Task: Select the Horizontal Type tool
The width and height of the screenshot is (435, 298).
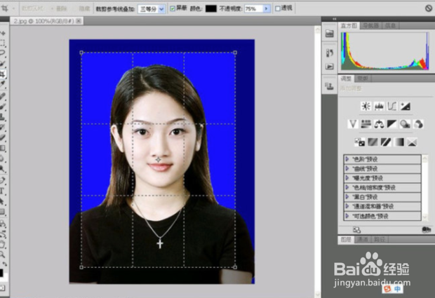Action: pyautogui.click(x=2, y=191)
